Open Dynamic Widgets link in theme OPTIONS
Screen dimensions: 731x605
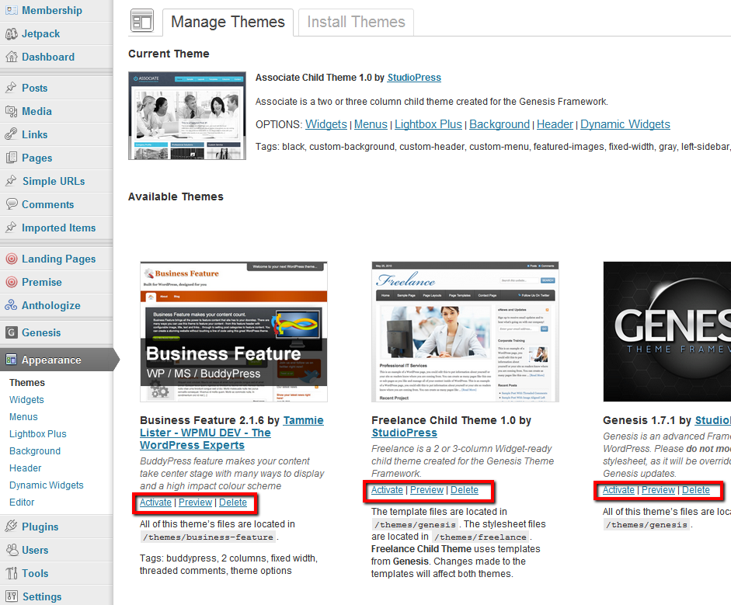(x=625, y=124)
